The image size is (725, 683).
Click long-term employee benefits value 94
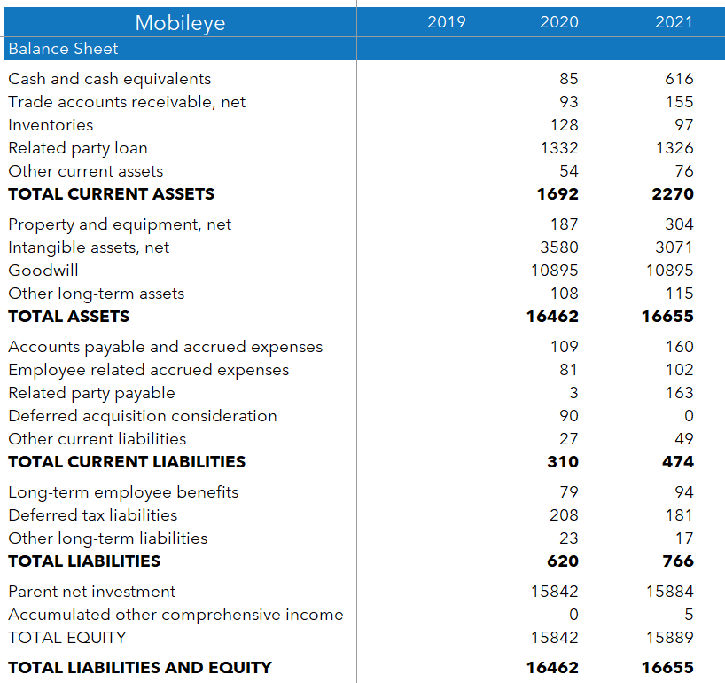click(x=684, y=492)
